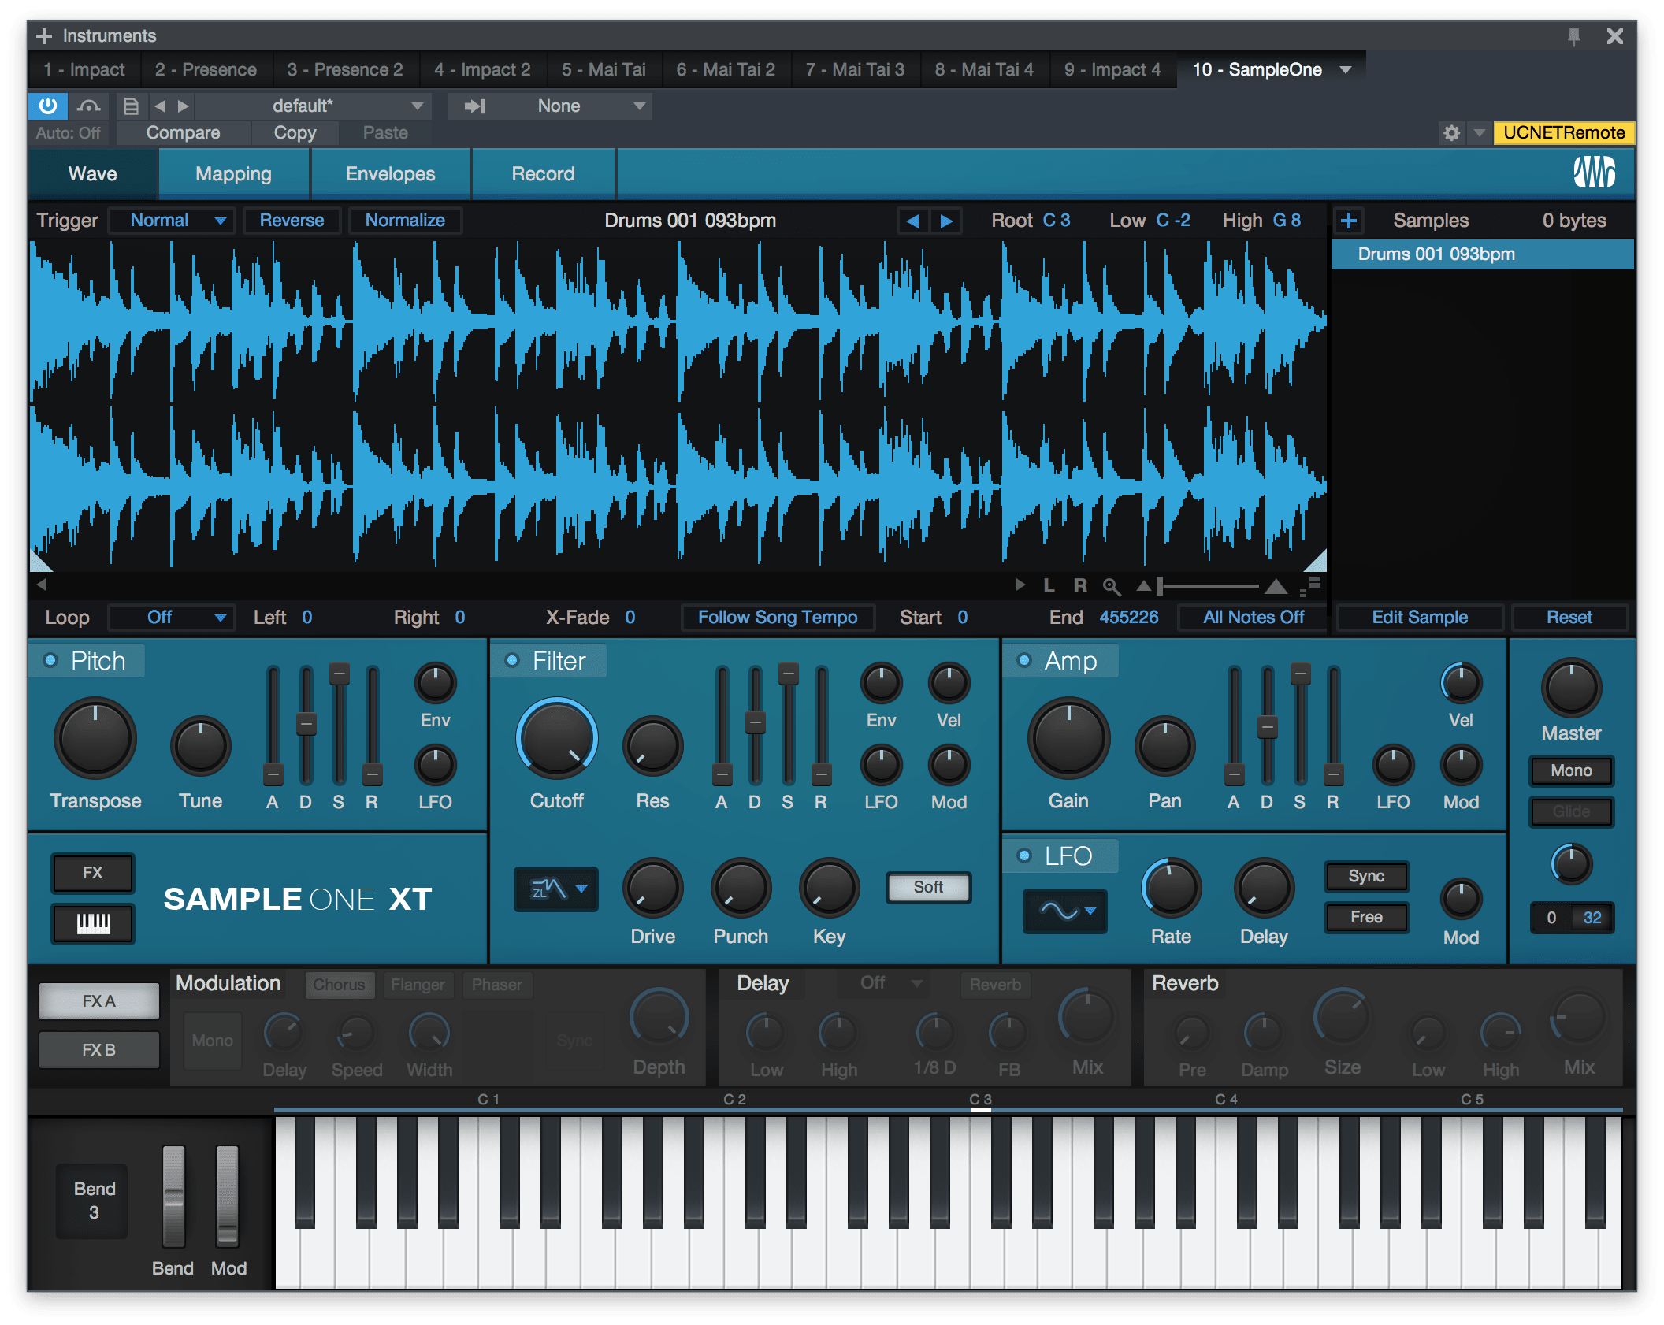This screenshot has height=1325, width=1664.
Task: Select FX B bank button
Action: [x=98, y=1049]
